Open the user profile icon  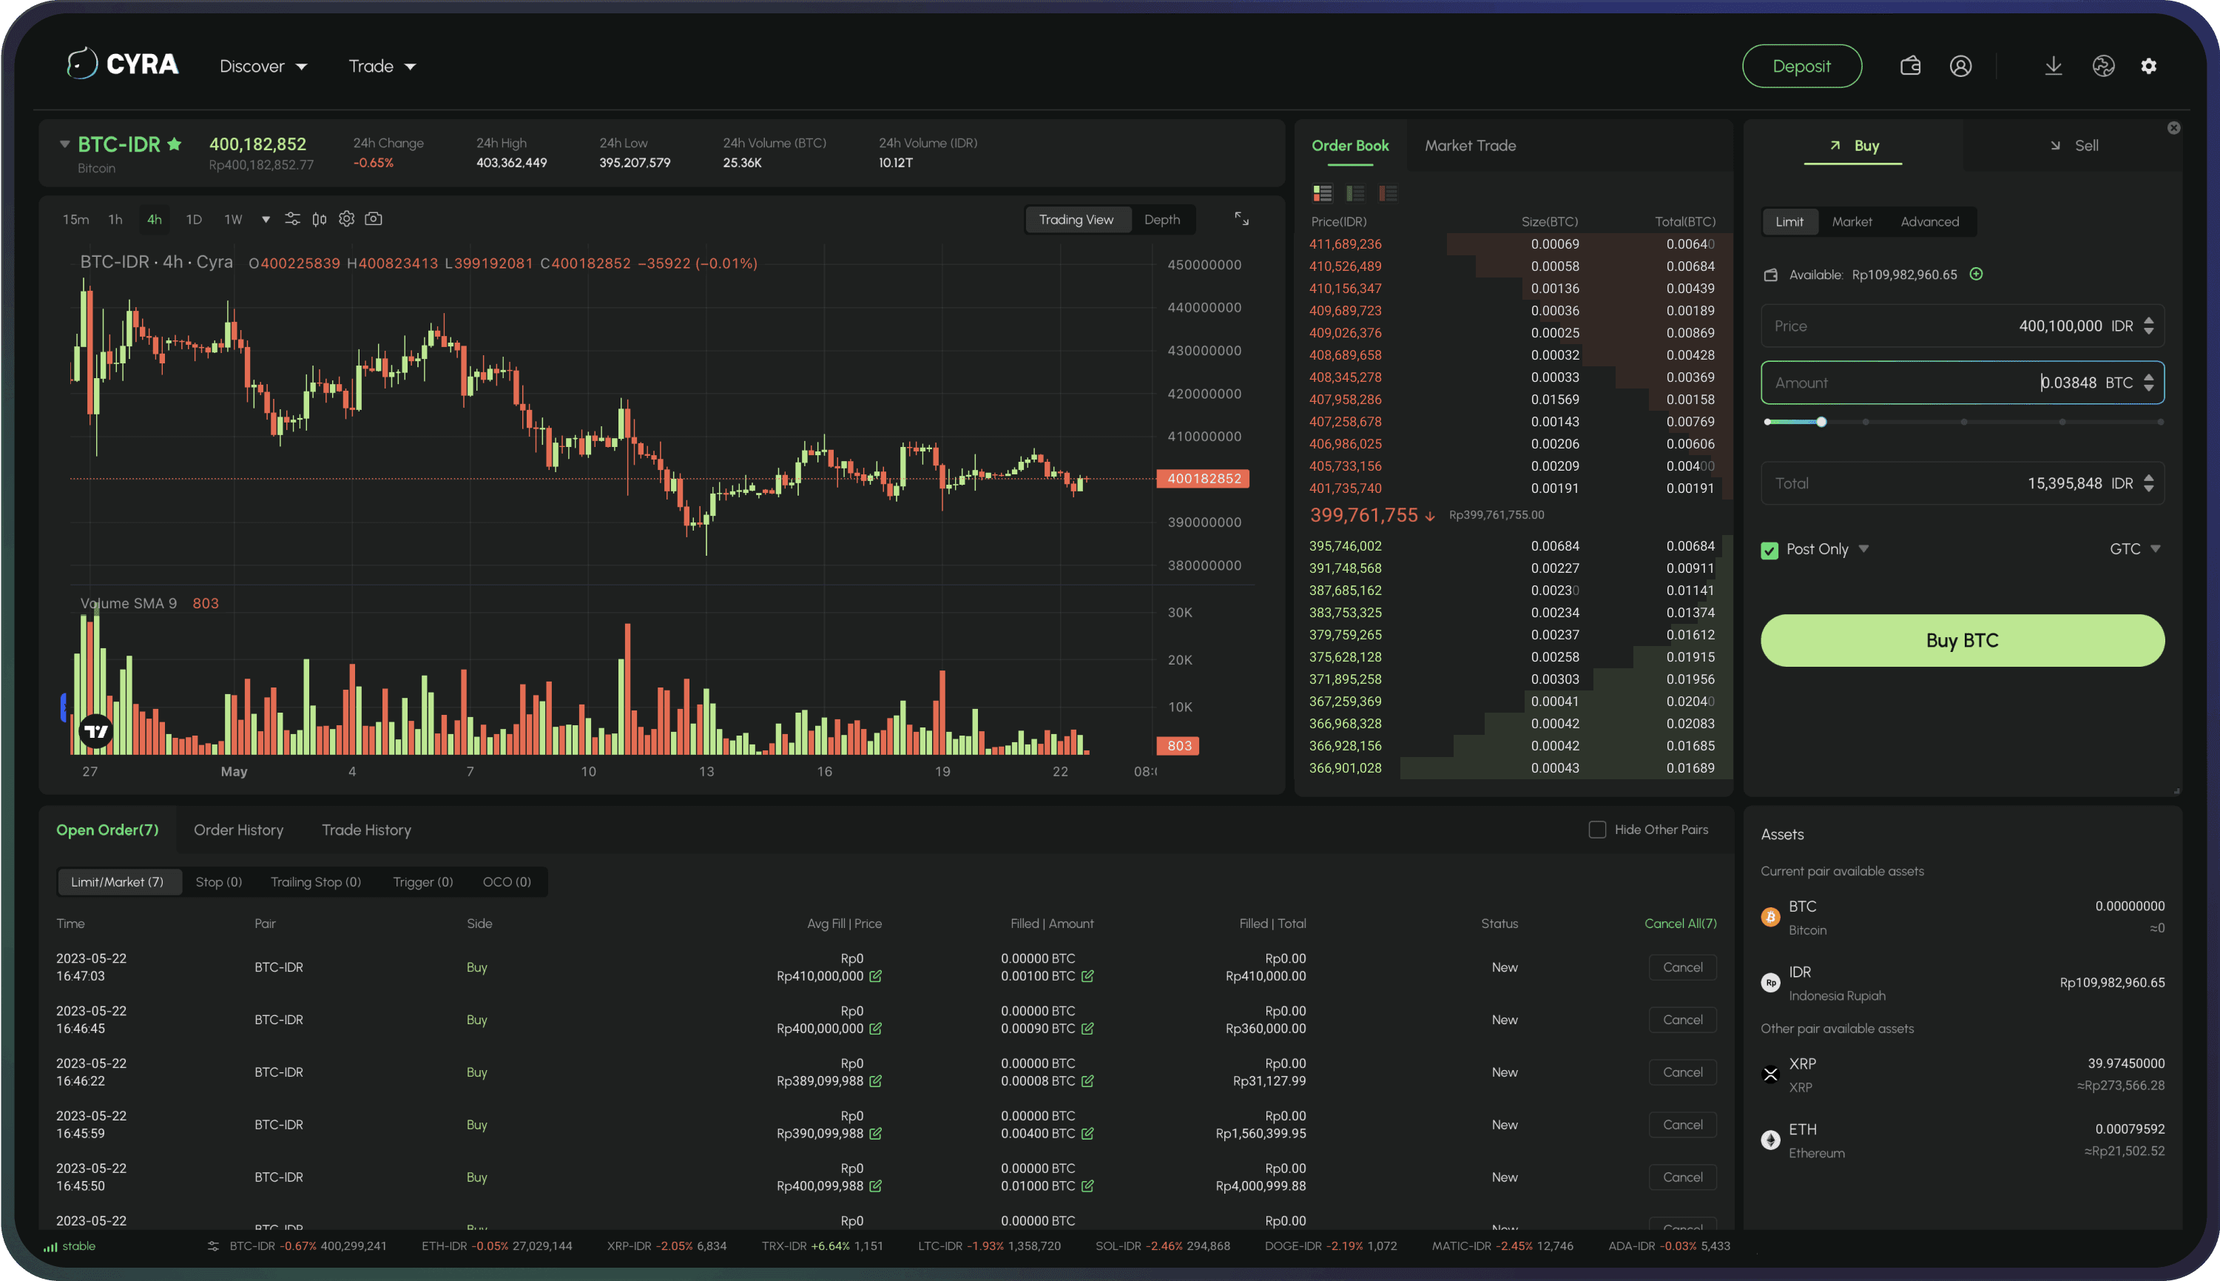pyautogui.click(x=1960, y=66)
